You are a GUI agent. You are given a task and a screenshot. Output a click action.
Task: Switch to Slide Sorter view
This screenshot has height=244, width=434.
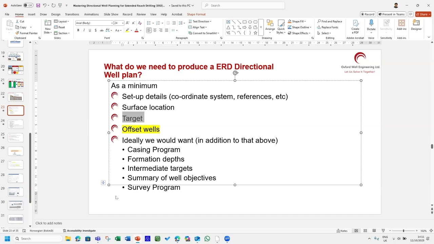point(365,231)
